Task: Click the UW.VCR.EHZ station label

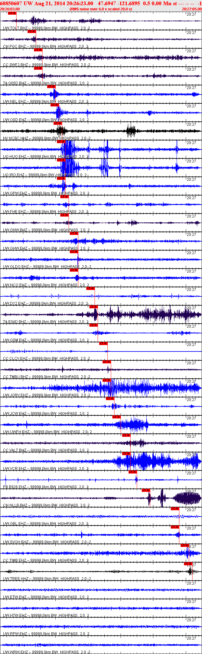Action: coord(14,469)
